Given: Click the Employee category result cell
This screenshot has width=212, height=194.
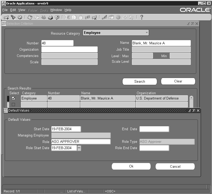Looking at the screenshot, I should click(x=34, y=98).
